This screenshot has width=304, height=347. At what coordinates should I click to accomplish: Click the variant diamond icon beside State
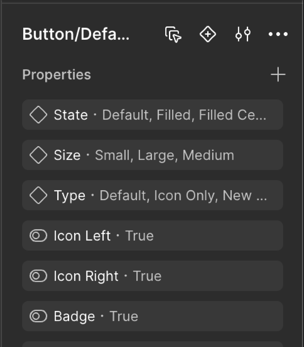click(x=38, y=114)
